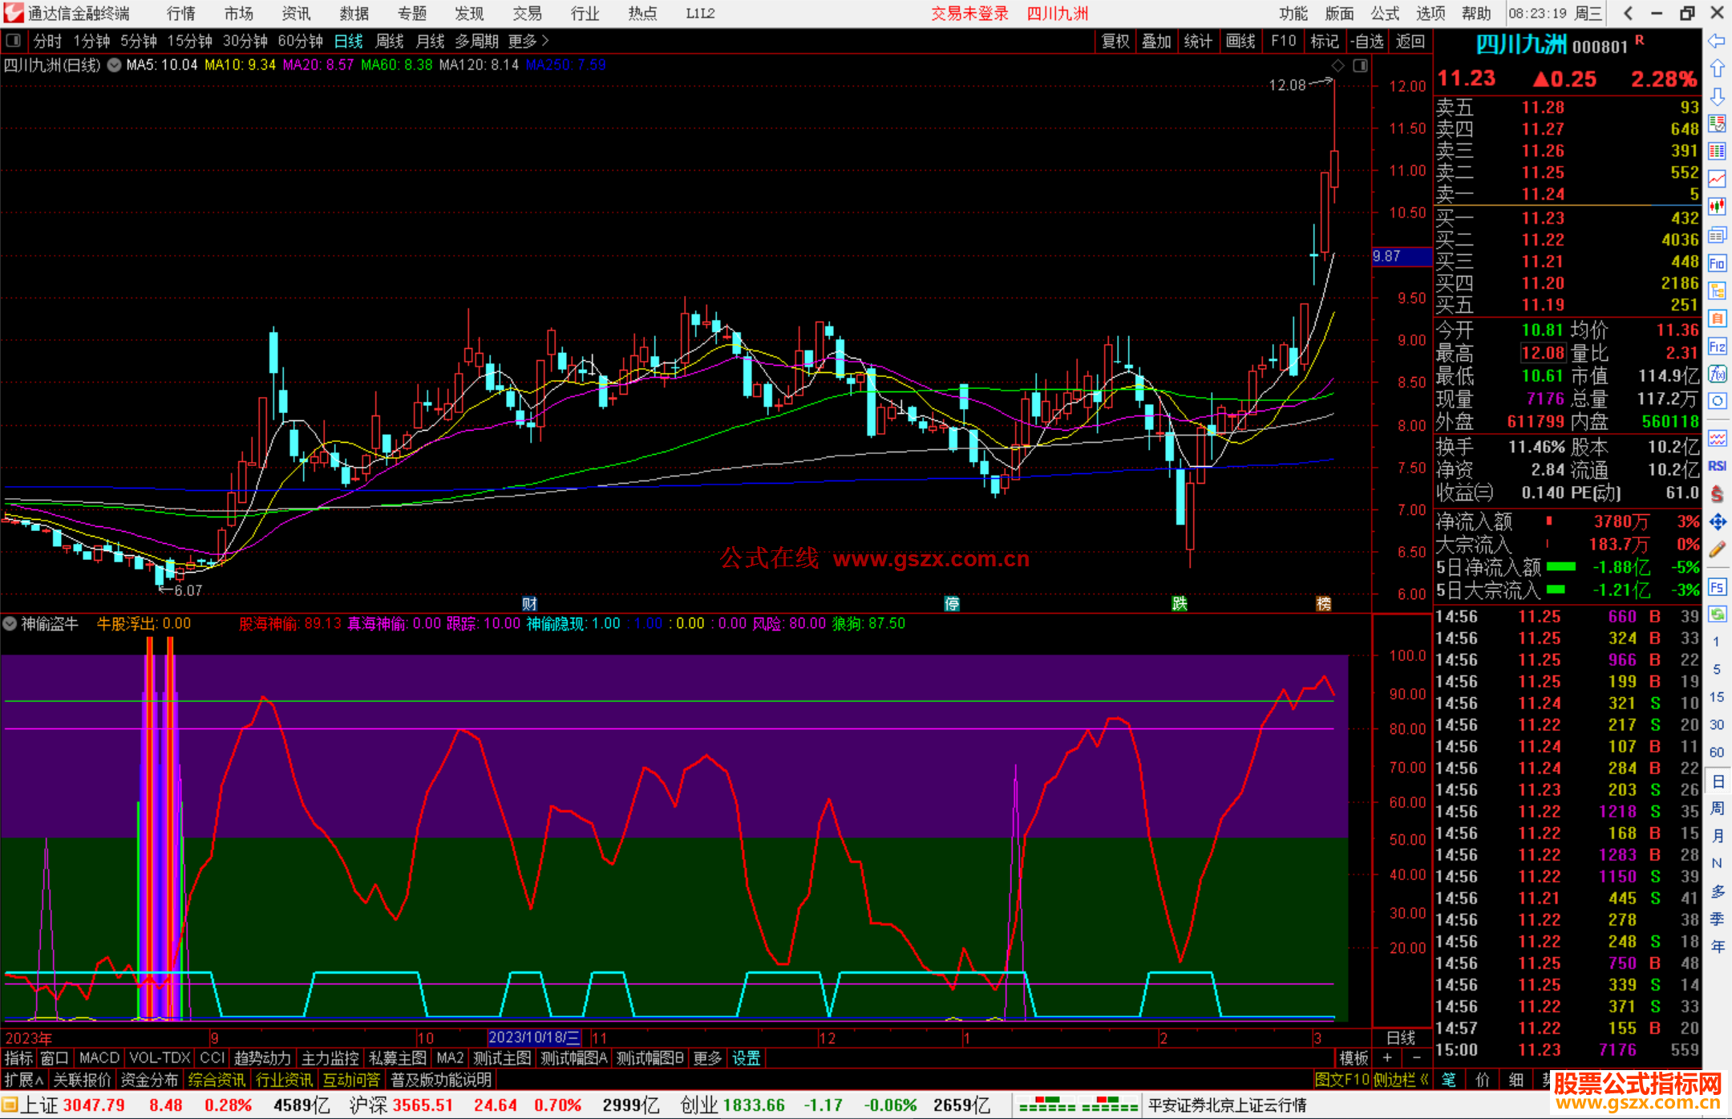Click the four-way move arrows icon

1717,522
